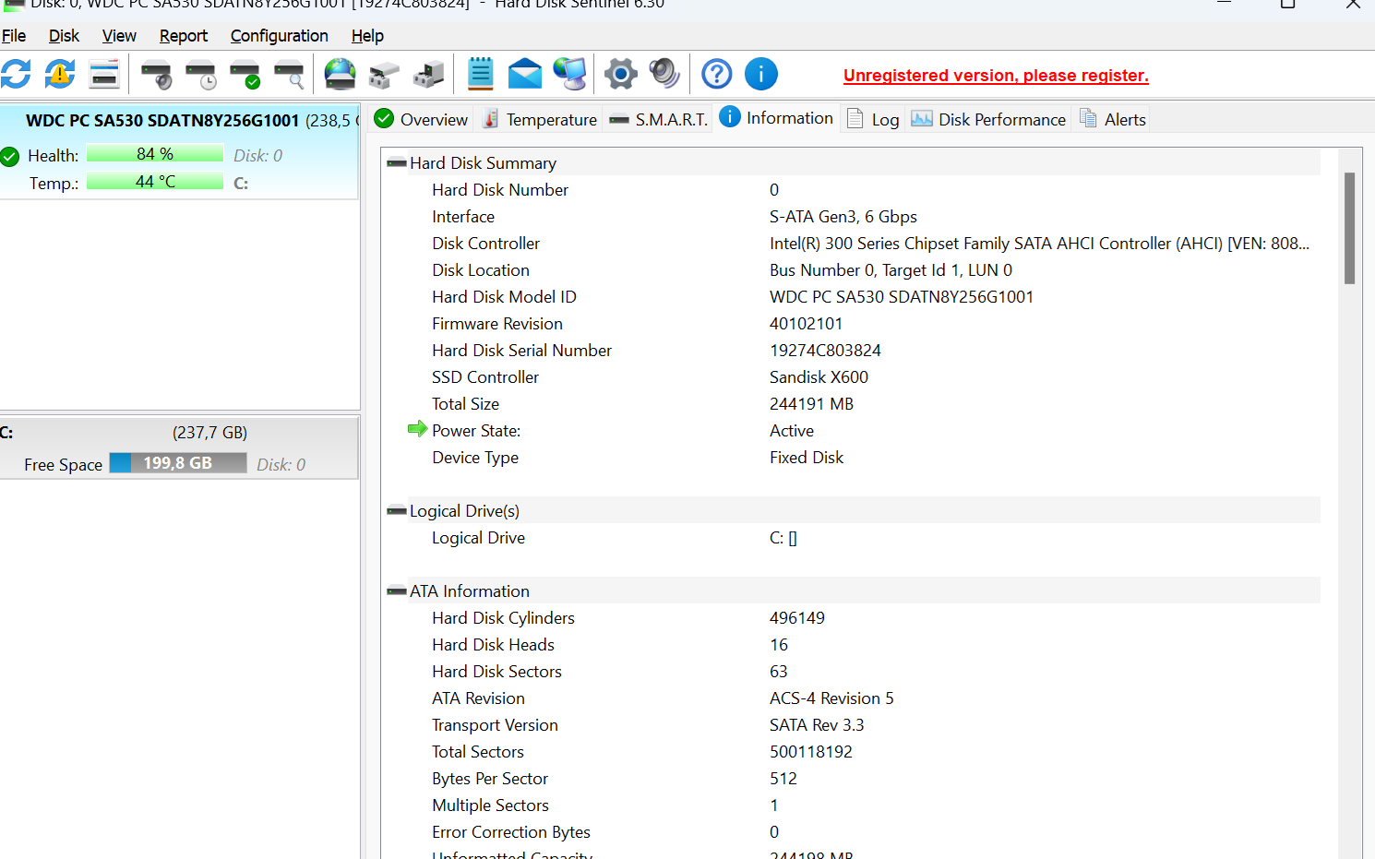Collapse the ATA Information section

click(x=396, y=591)
